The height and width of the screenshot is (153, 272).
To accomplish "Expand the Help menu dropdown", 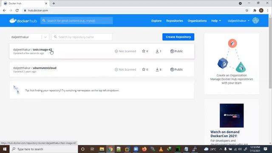I will tap(216, 21).
